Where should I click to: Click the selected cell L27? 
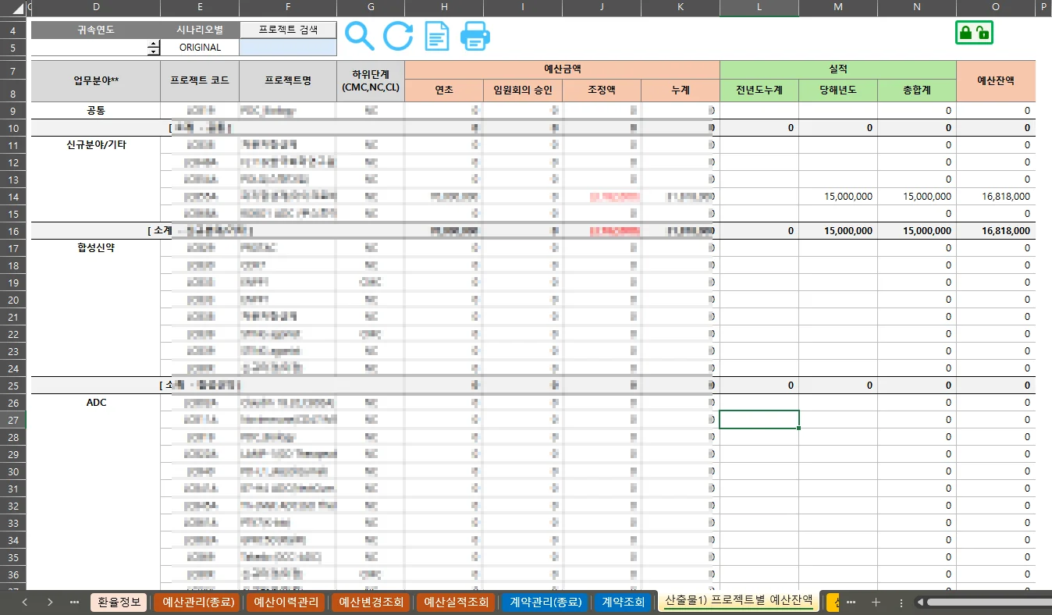(x=759, y=420)
